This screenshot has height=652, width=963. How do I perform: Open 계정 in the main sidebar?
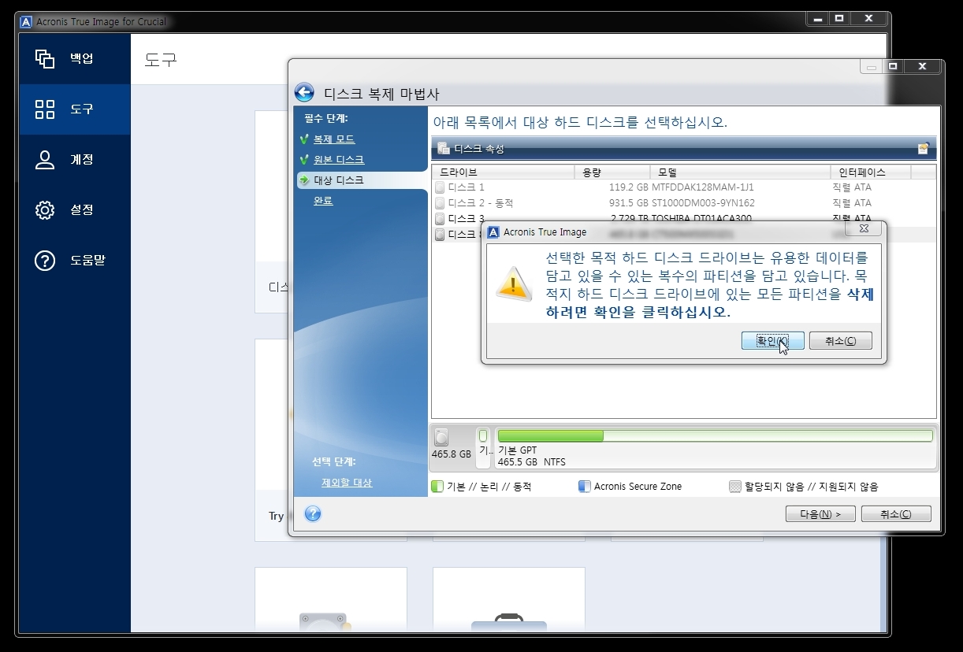click(75, 159)
